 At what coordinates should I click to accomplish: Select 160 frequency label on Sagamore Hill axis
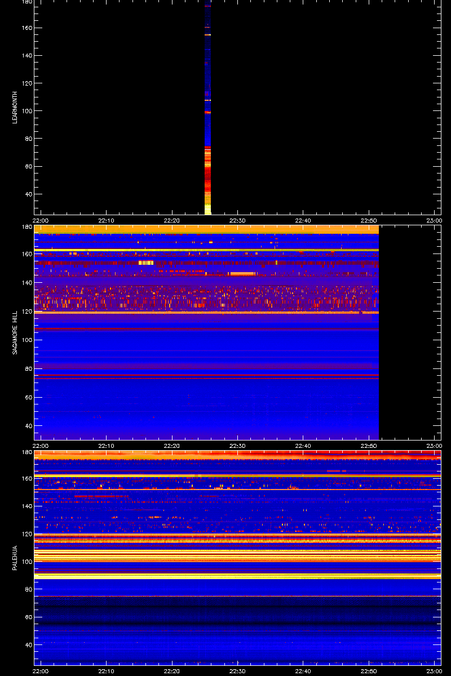pos(26,253)
